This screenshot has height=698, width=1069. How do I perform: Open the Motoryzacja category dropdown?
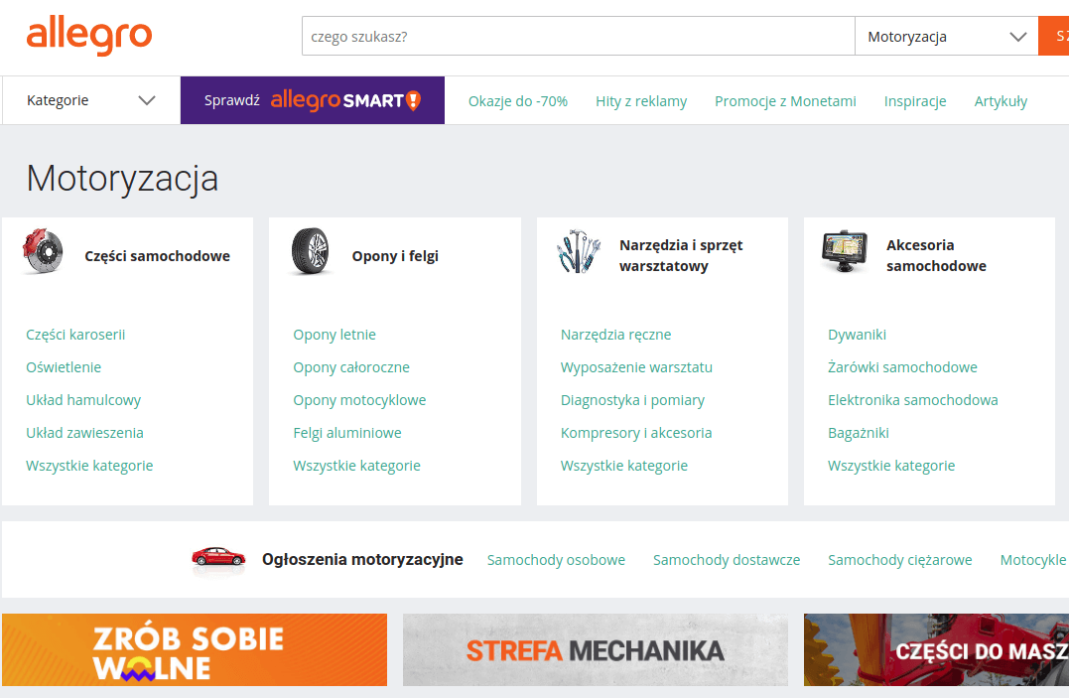(946, 36)
